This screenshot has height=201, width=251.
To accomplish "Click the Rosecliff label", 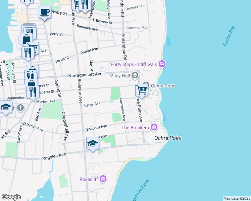I will tap(89, 179).
